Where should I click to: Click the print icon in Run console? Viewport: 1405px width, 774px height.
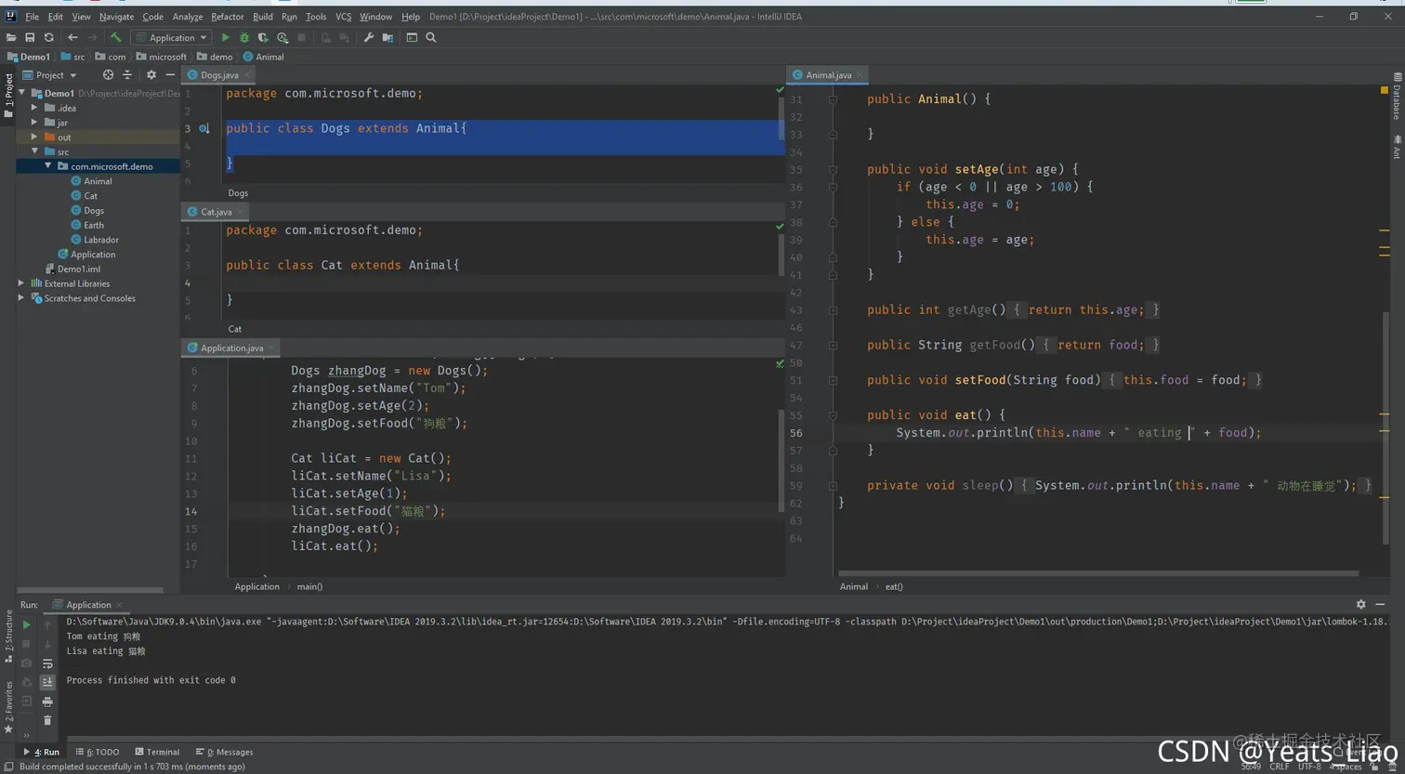[x=47, y=702]
